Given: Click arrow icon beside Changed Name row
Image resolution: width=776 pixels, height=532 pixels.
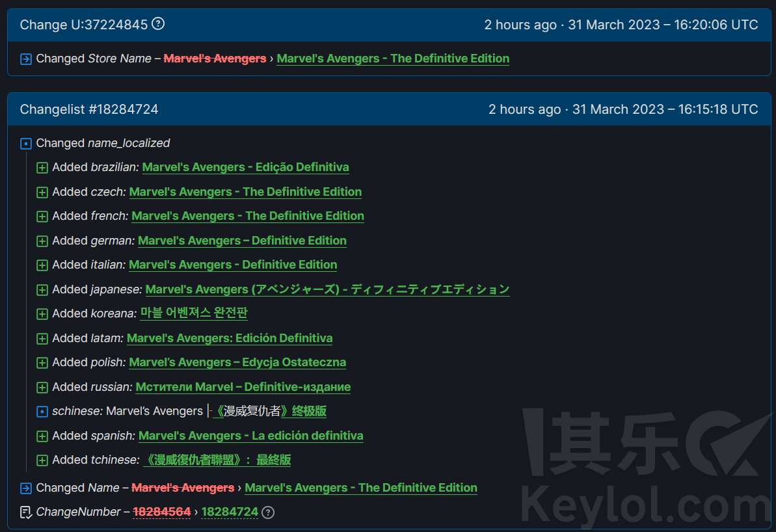Looking at the screenshot, I should [x=26, y=488].
